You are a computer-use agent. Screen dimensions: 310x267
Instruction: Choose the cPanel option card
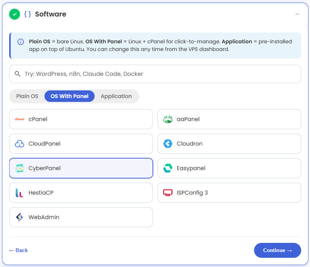click(x=81, y=119)
